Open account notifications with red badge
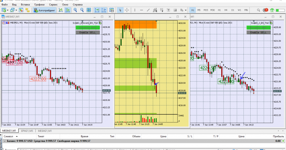286x150 pixels. coord(265,10)
